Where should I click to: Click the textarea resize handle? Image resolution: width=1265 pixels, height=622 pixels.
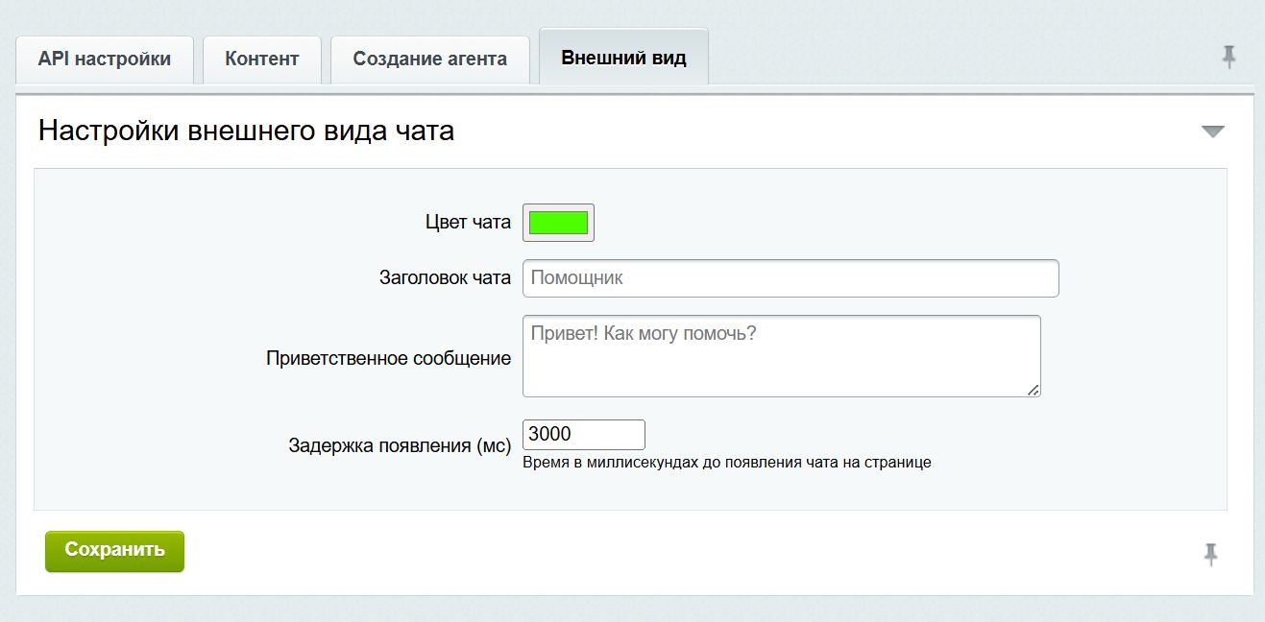(1034, 391)
